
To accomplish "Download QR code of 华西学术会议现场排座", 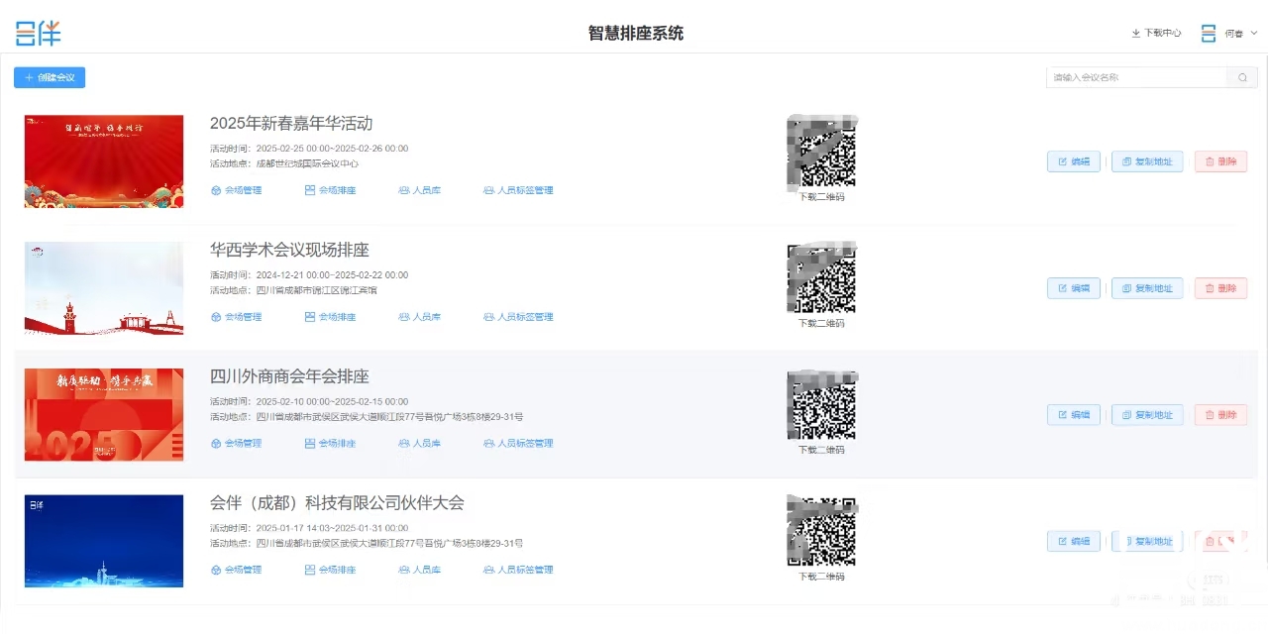I will 821,323.
